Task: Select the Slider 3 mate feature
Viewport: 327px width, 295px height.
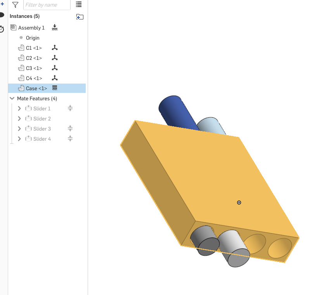Action: (x=42, y=129)
